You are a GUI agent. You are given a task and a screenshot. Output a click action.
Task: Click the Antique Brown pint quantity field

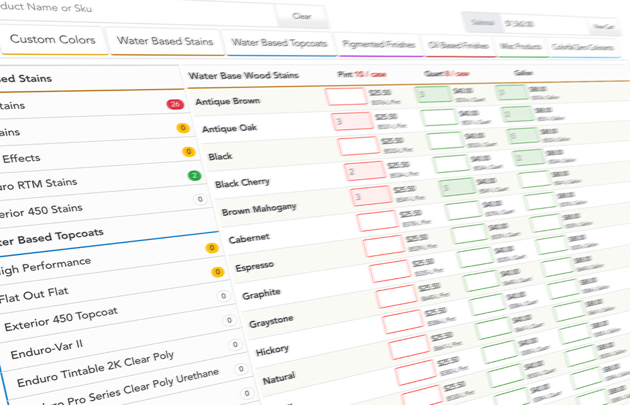coord(346,96)
